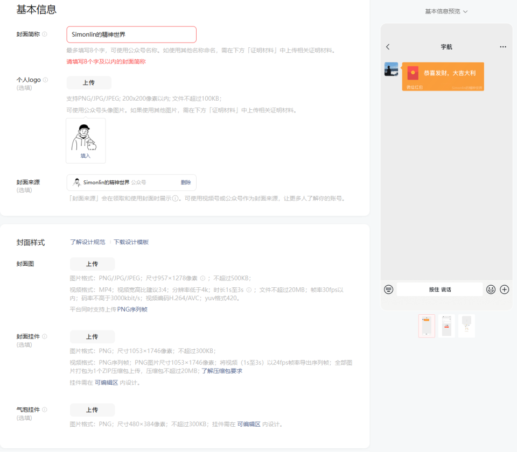Viewport: 517px width, 452px height.
Task: Click the 基本信息 heading
Action: coord(36,10)
